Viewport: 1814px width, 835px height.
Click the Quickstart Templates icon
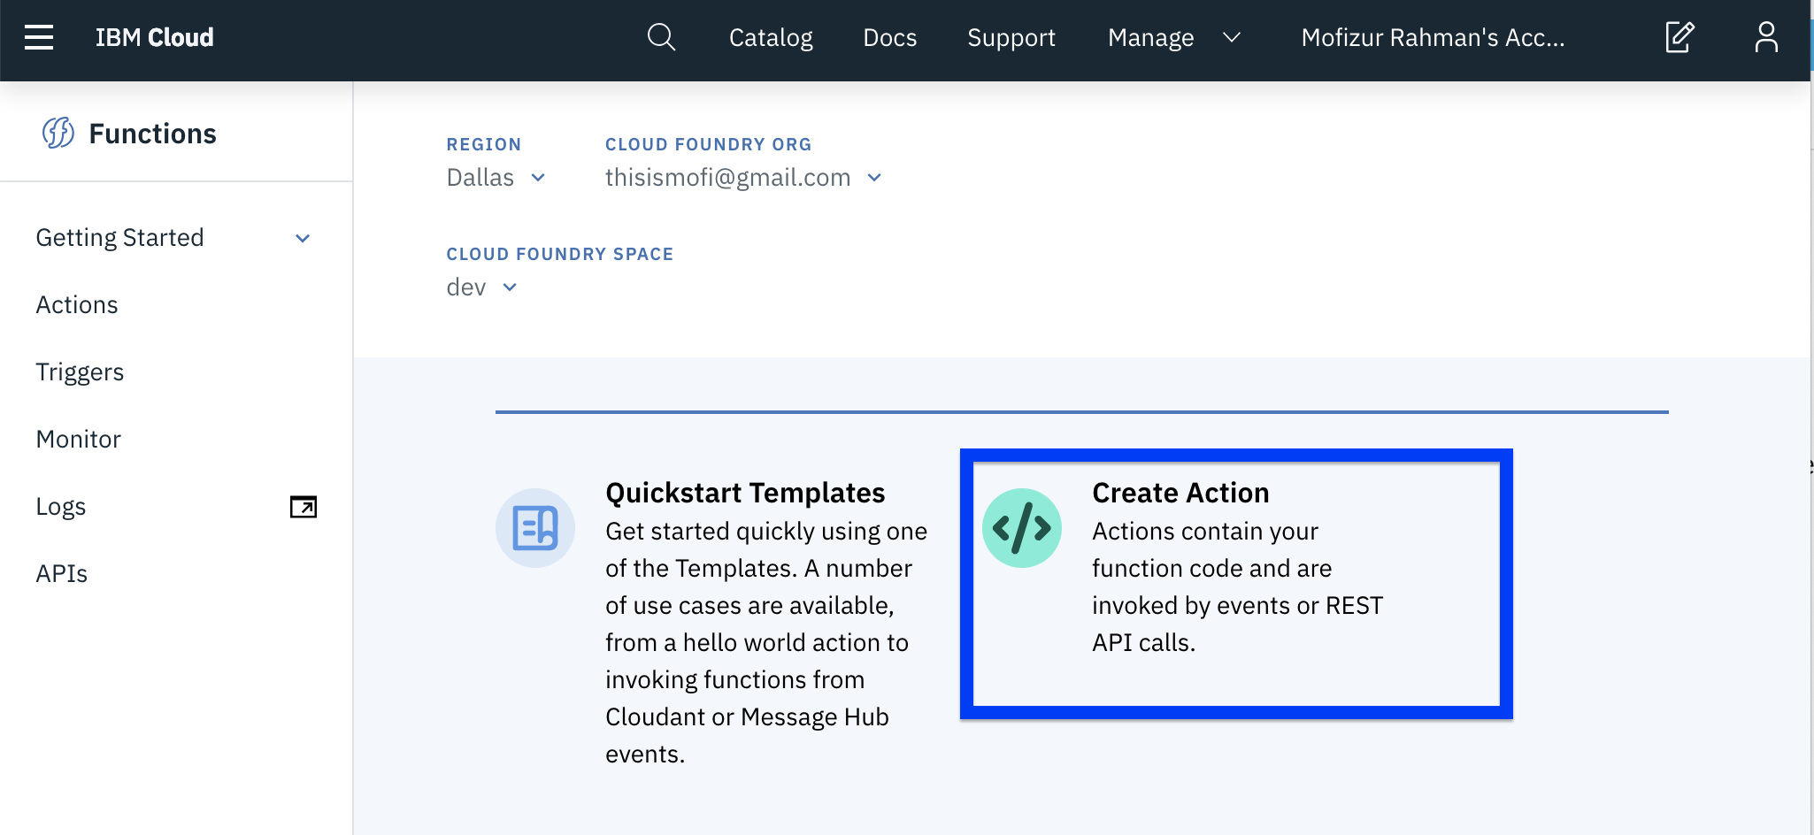[x=535, y=528]
